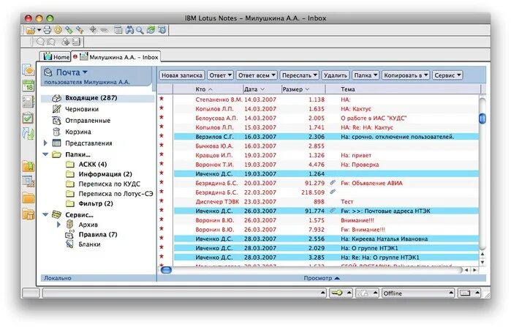Expand the Просмотр preview pane toggle
The height and width of the screenshot is (327, 511).
(x=322, y=278)
